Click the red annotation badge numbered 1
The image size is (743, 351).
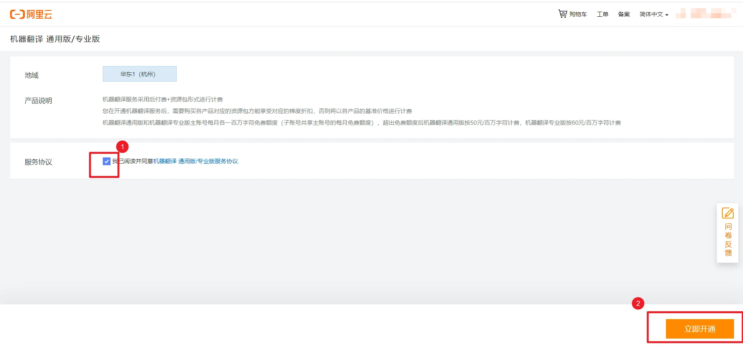click(x=122, y=147)
